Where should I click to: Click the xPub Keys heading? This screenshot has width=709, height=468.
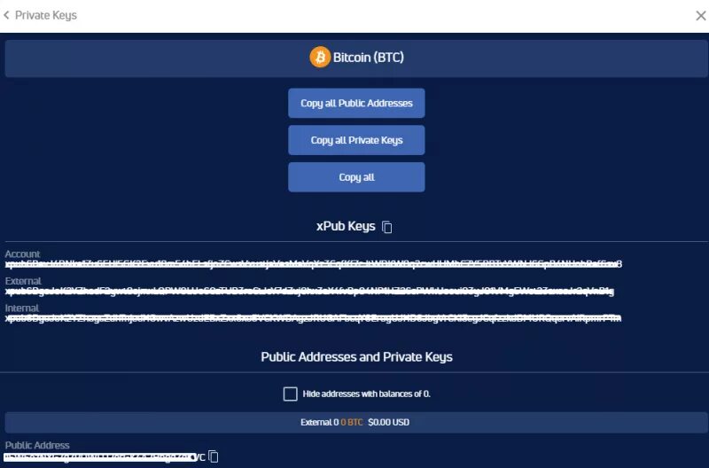point(346,226)
